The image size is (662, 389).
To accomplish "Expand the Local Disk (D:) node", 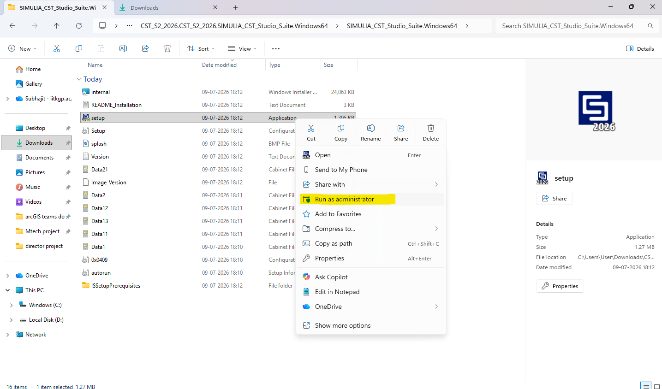I will pos(11,320).
